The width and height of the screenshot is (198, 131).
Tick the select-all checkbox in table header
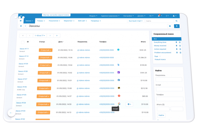pyautogui.click(x=23, y=42)
